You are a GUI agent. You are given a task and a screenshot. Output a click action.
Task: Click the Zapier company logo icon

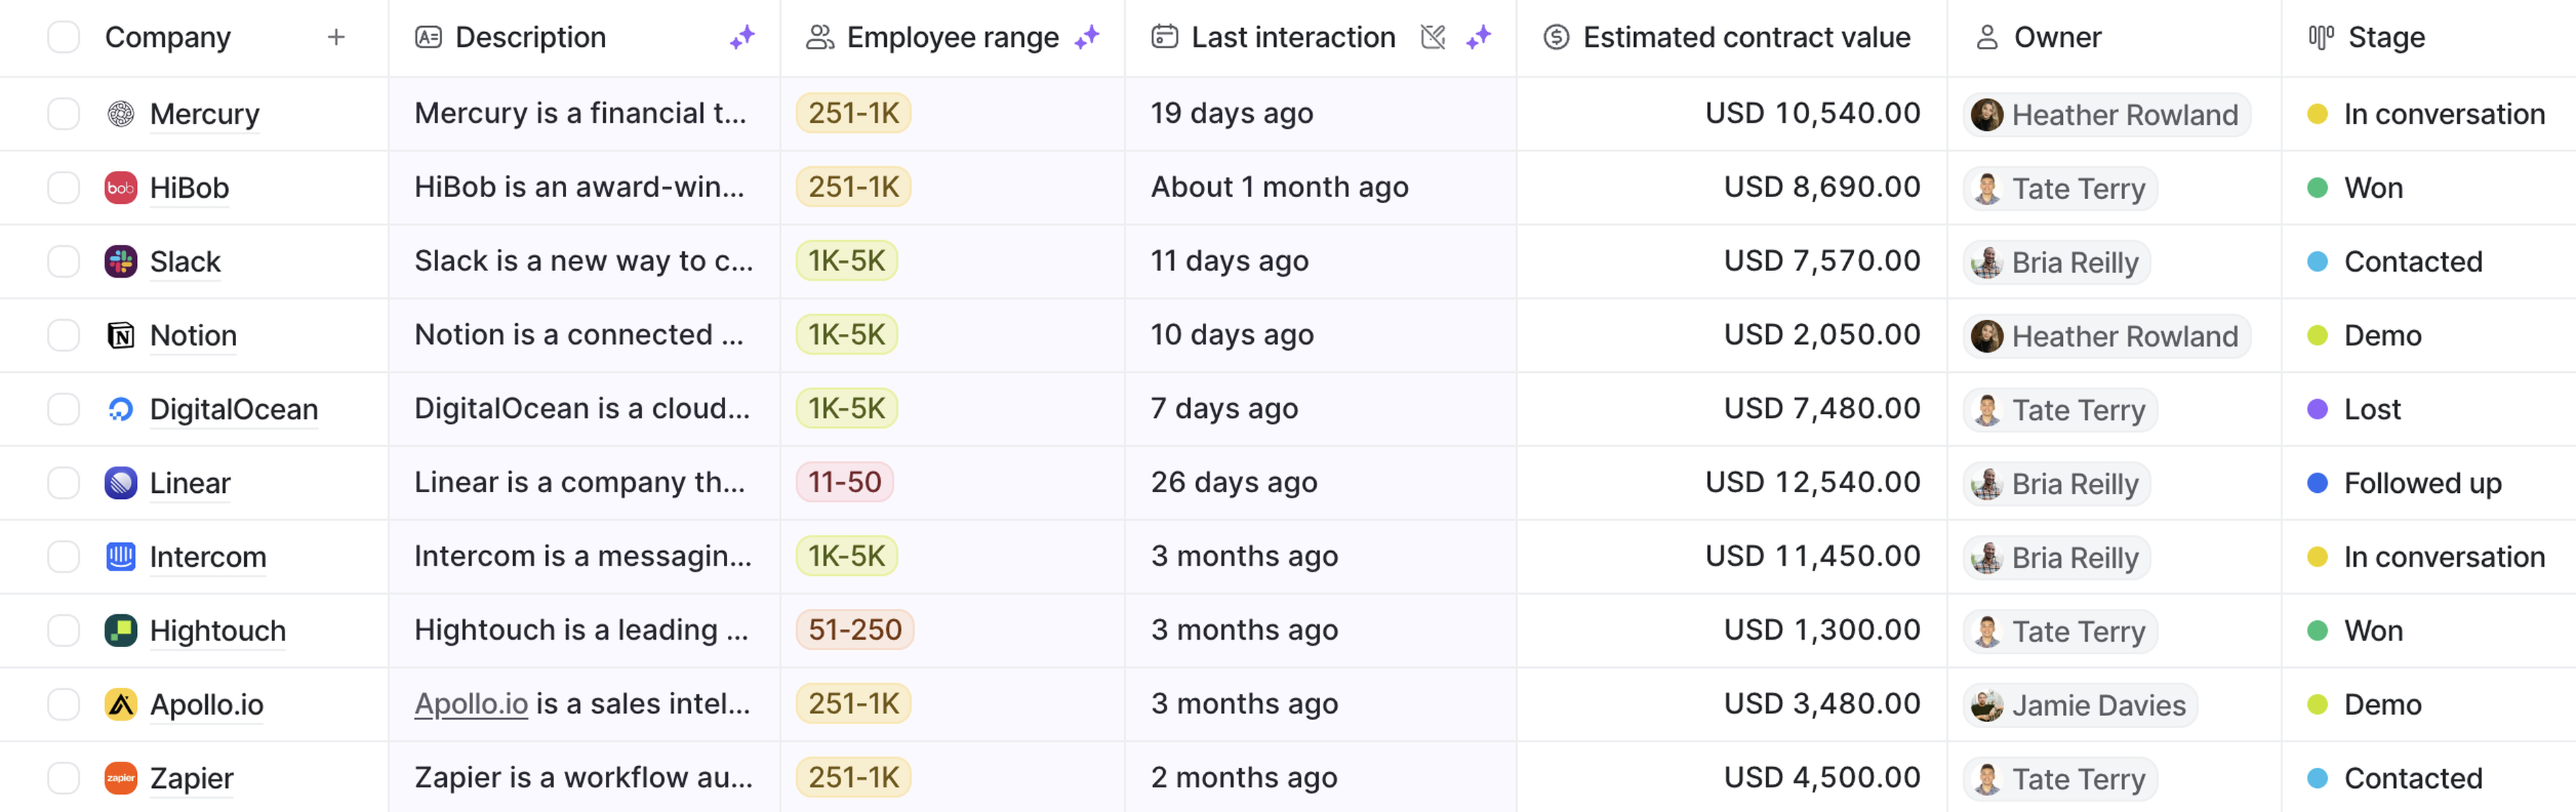click(x=121, y=778)
